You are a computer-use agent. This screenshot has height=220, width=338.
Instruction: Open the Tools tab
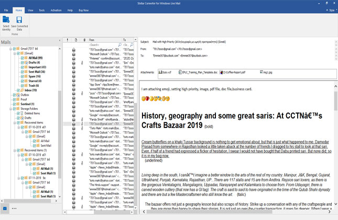pyautogui.click(x=42, y=10)
